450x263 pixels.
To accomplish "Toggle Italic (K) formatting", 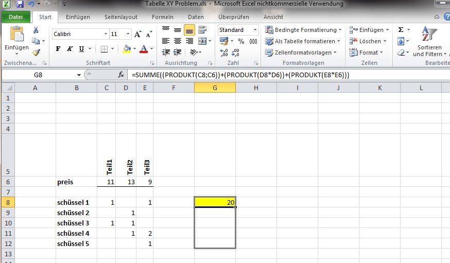I will tap(70, 49).
